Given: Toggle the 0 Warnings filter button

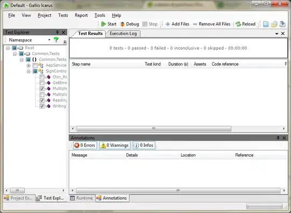Looking at the screenshot, I should tap(115, 145).
